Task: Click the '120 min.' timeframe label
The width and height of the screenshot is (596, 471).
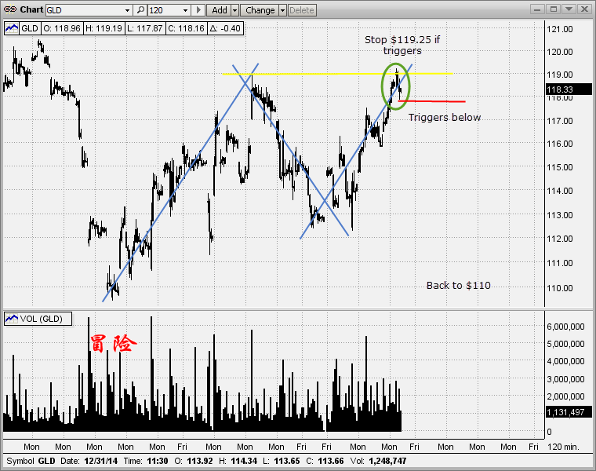Action: (x=563, y=447)
